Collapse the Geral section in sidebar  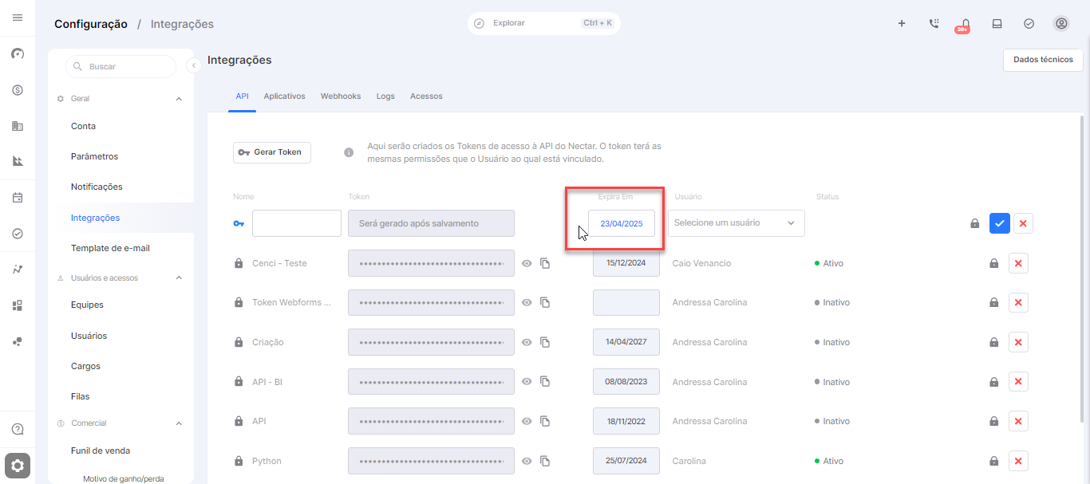click(x=179, y=99)
